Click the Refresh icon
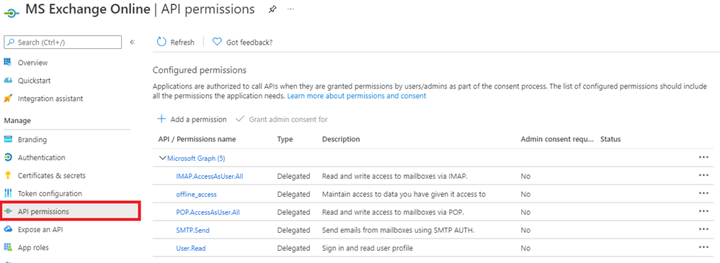This screenshot has width=720, height=263. (161, 43)
